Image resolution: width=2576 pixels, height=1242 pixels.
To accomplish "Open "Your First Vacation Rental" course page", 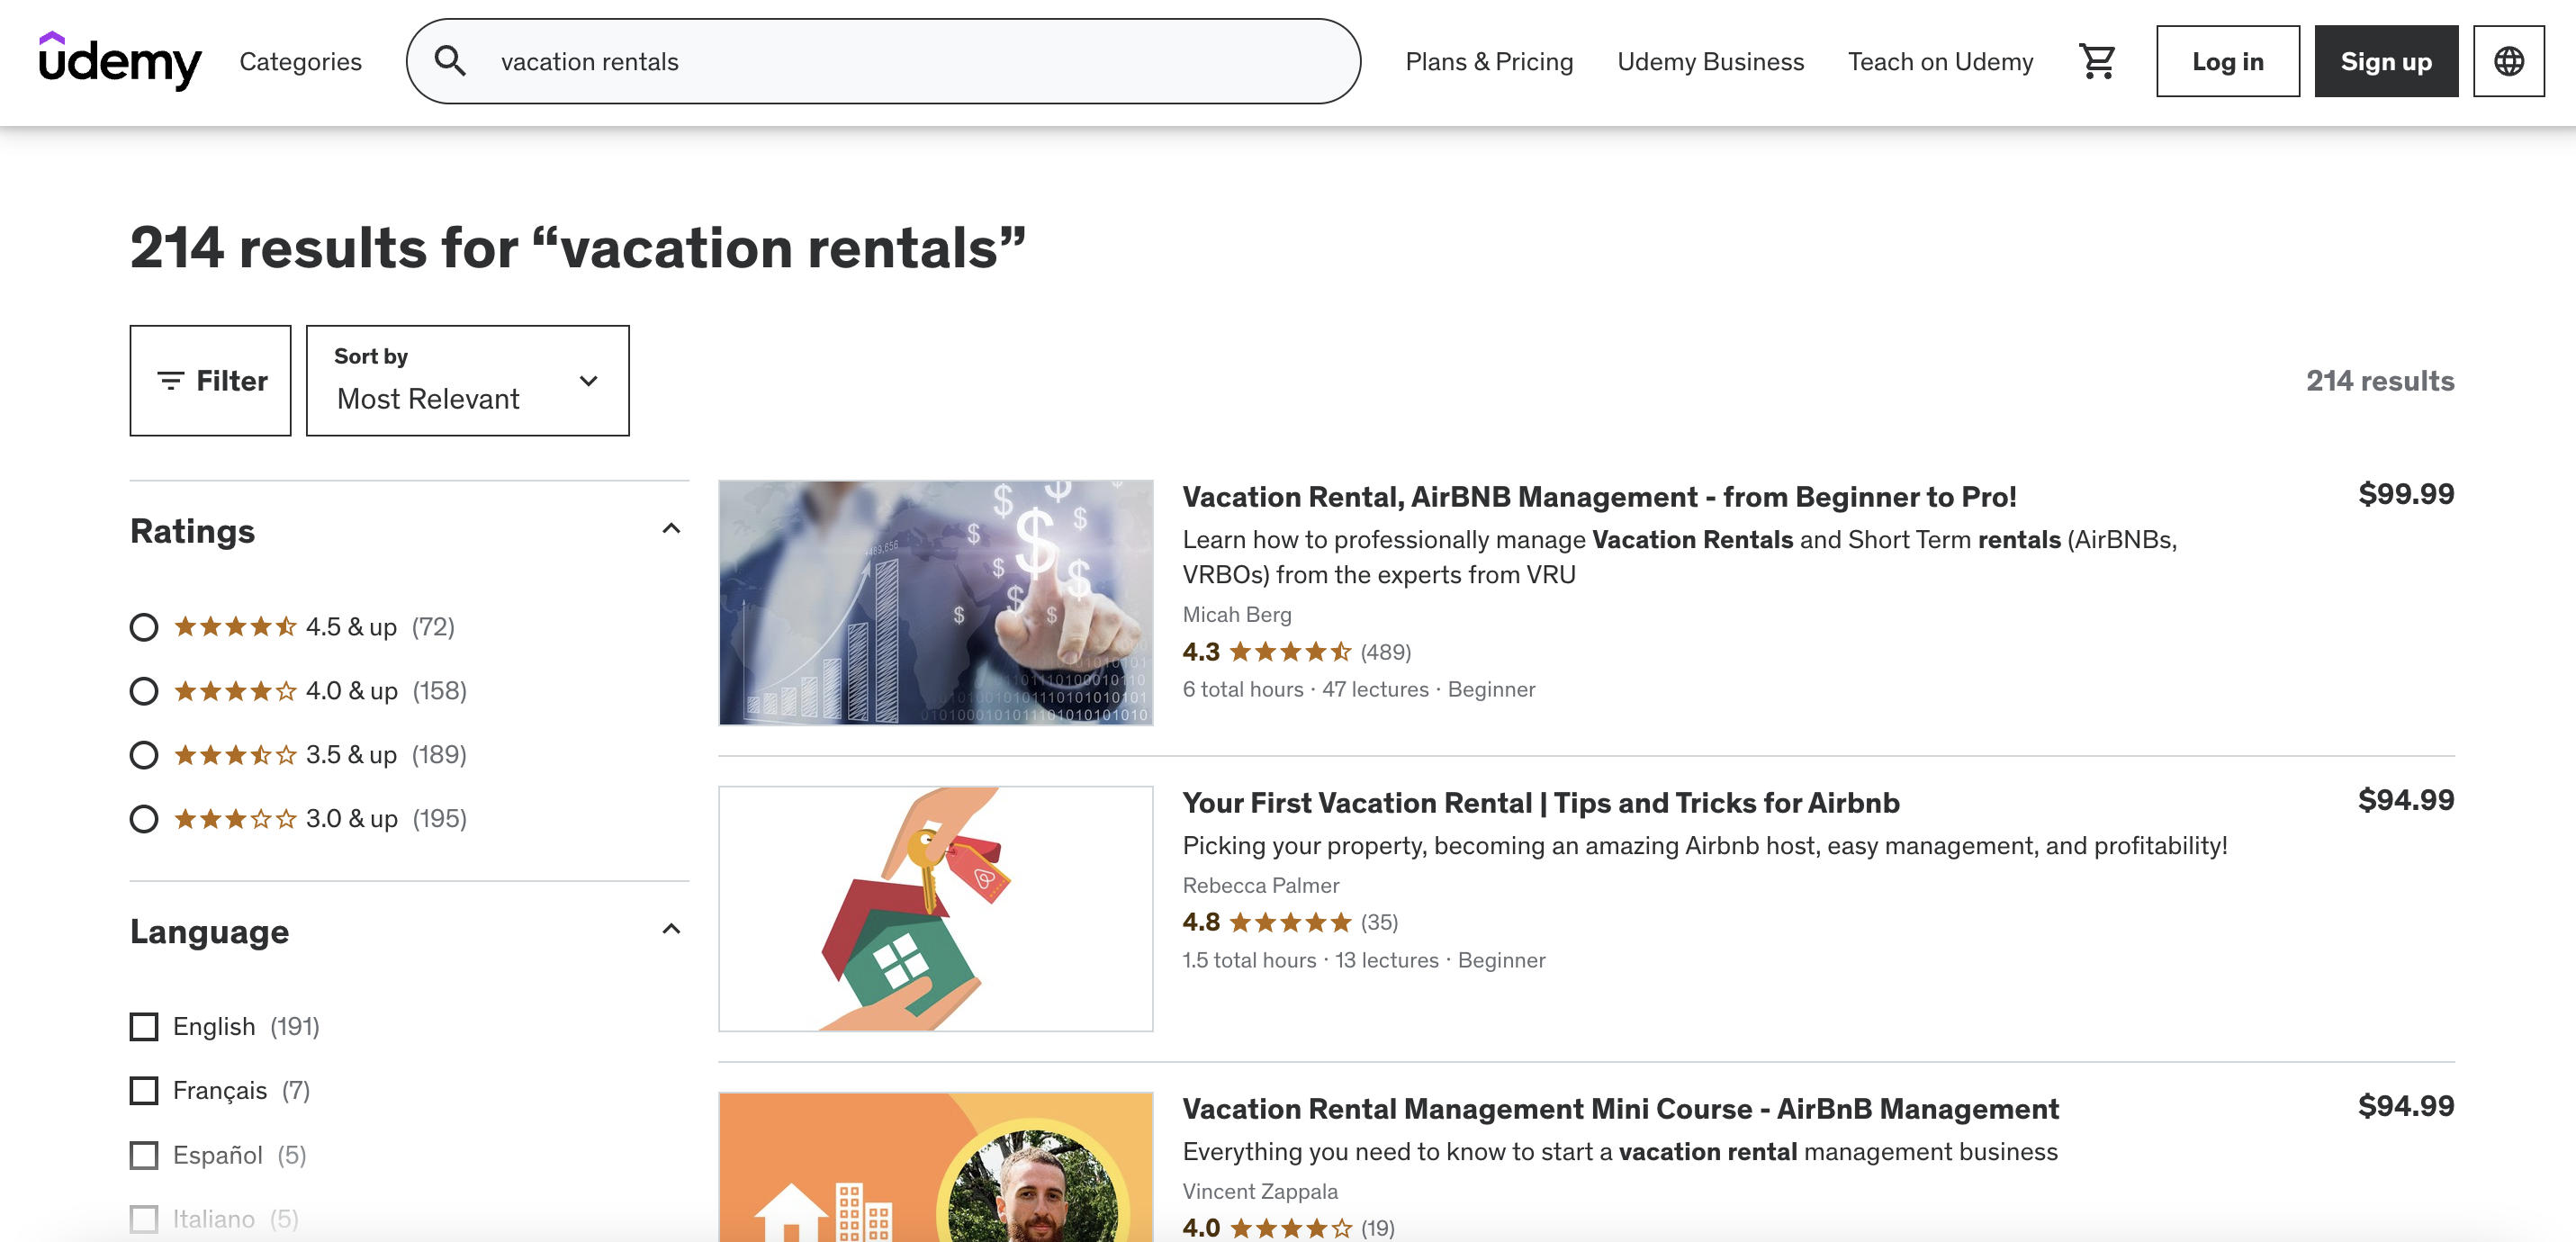I will [x=1540, y=803].
